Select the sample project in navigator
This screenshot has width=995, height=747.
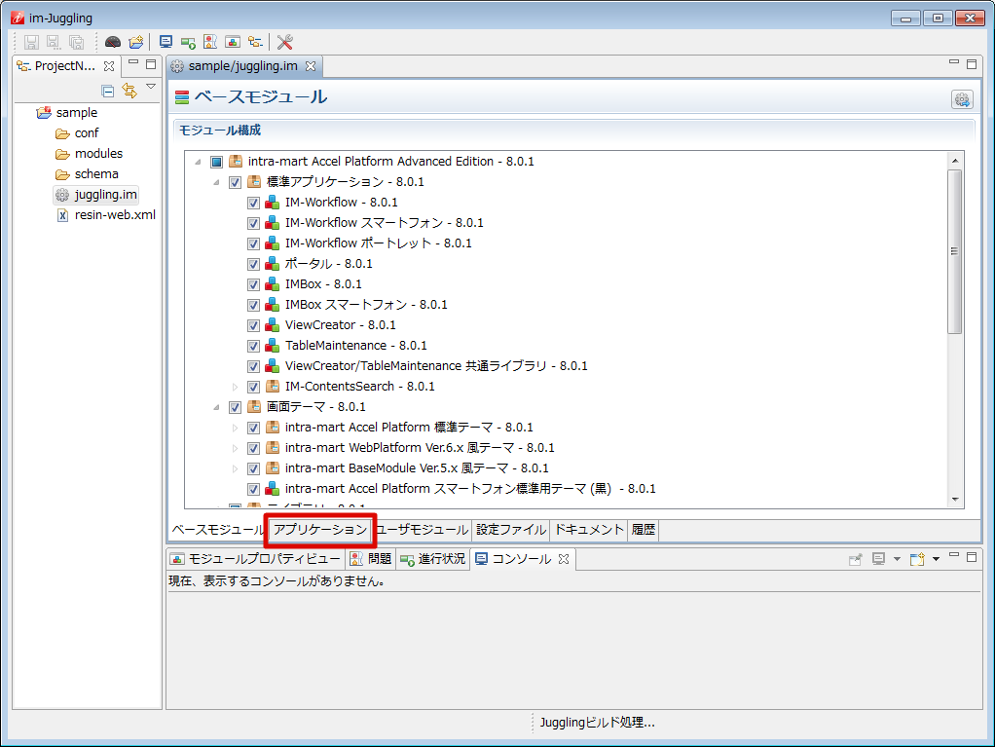click(67, 113)
